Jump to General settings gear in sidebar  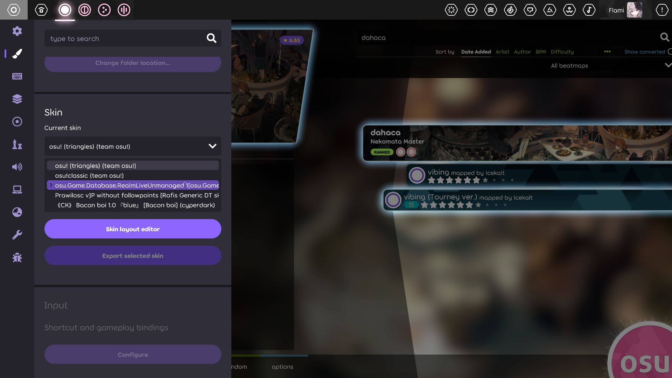click(x=17, y=31)
